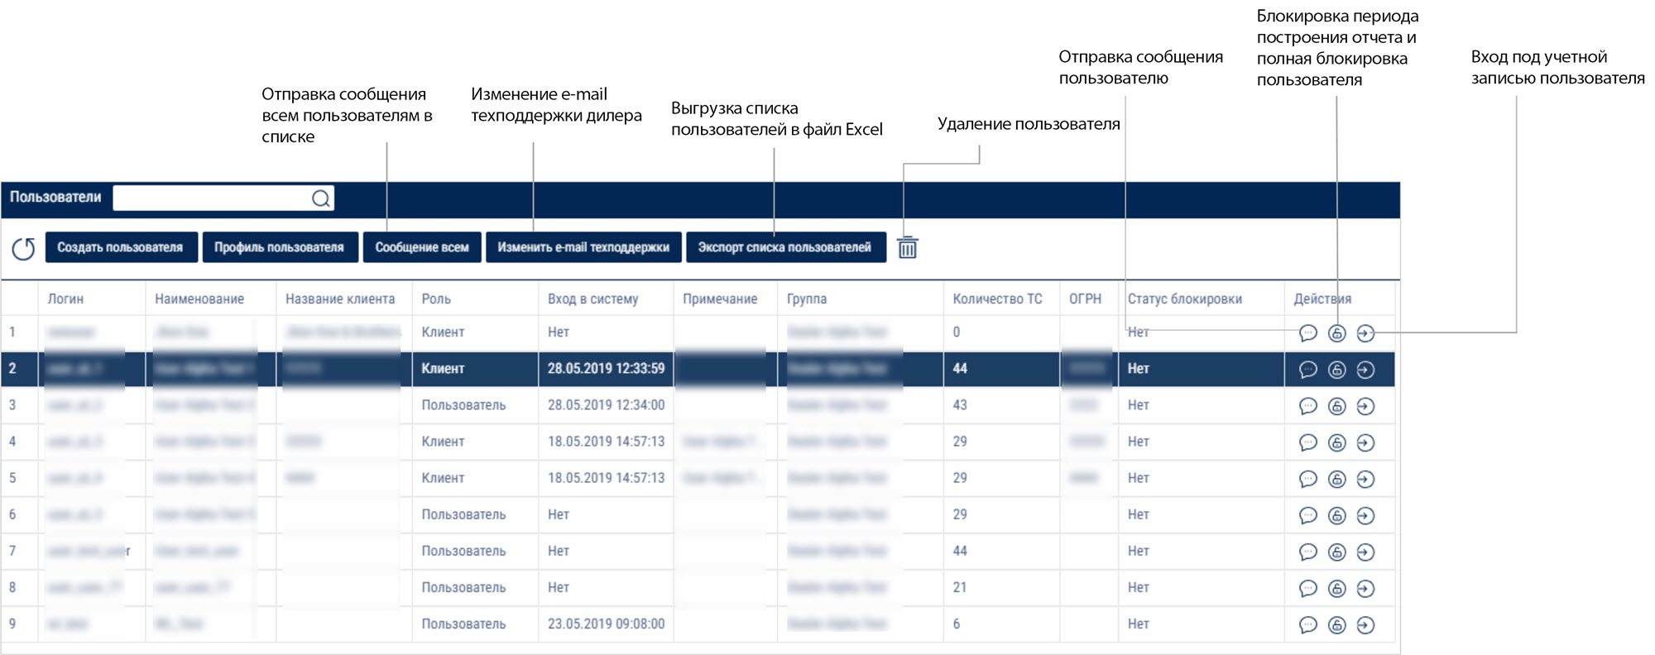1655x655 pixels.
Task: Click vehicle count 21 cell
Action: 960,587
